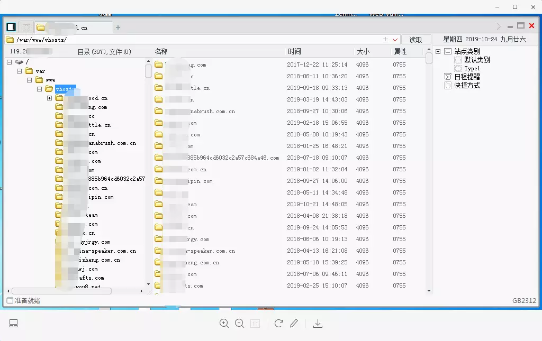Select the www folder in tree
Image resolution: width=542 pixels, height=341 pixels.
pos(50,80)
